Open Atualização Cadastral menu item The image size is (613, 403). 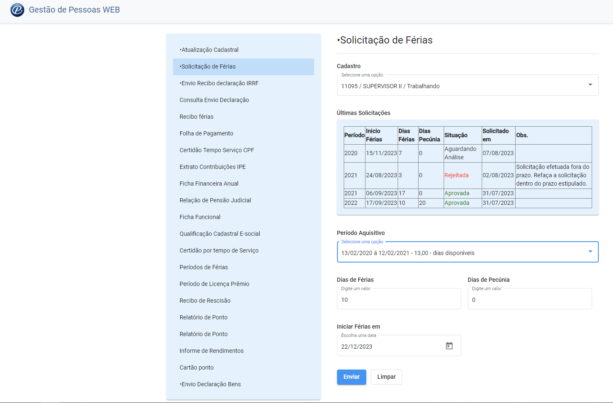[x=243, y=50]
